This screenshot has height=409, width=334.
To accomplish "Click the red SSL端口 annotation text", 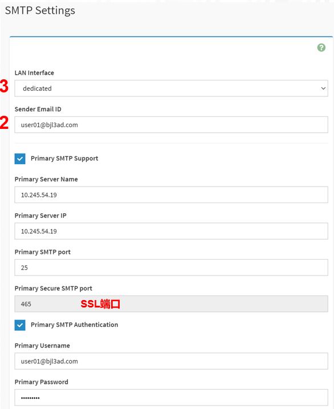I will tap(100, 304).
